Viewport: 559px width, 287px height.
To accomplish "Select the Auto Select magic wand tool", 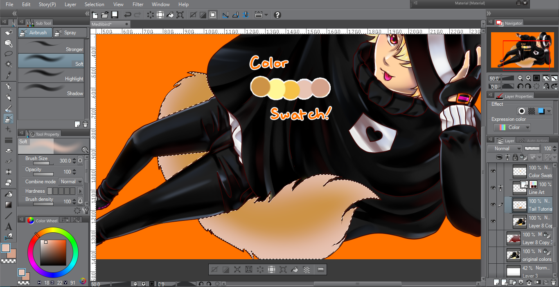I will [x=9, y=65].
